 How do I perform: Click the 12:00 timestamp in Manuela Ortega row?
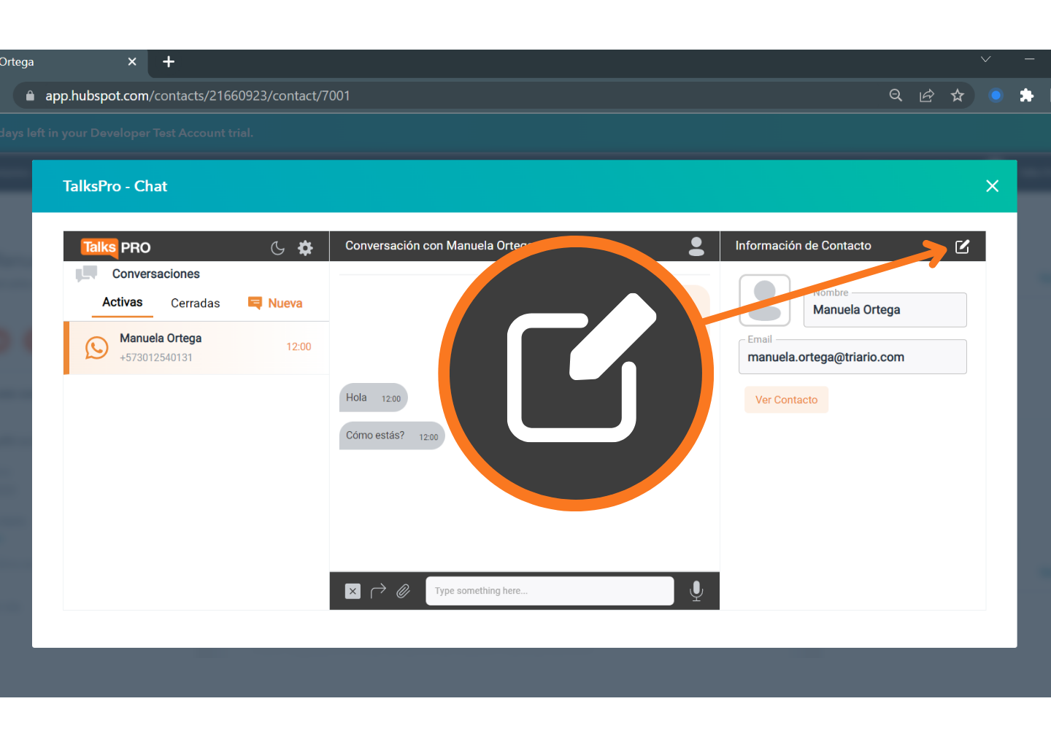point(299,347)
